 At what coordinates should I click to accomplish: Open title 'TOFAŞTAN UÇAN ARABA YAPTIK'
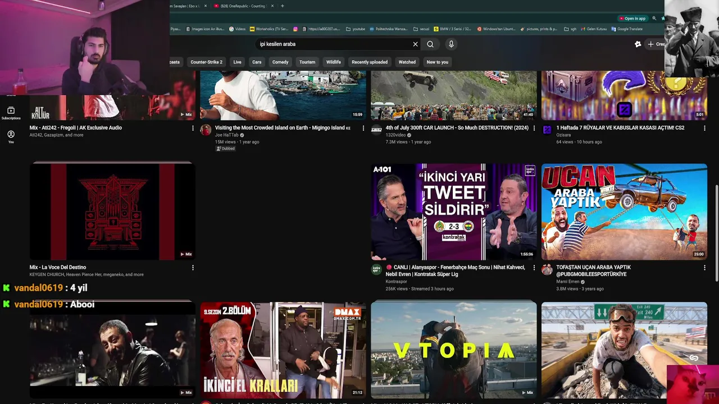593,271
